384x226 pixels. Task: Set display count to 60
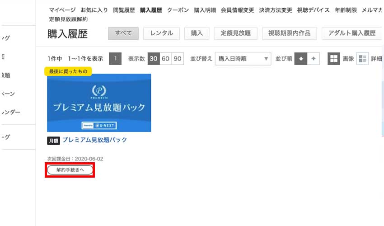tap(165, 59)
